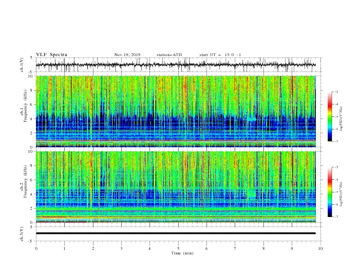This screenshot has width=361, height=279.
Task: Click the "-5" tick on upper color bar
Action: click(336, 117)
